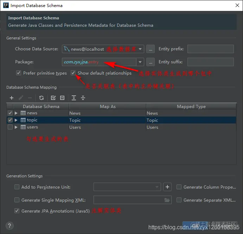The width and height of the screenshot is (243, 234).
Task: Click the Package text field com.zyx.jpa.entry
Action: click(x=99, y=62)
